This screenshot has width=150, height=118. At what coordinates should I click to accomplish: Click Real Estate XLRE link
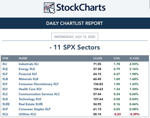pyautogui.click(x=31, y=104)
